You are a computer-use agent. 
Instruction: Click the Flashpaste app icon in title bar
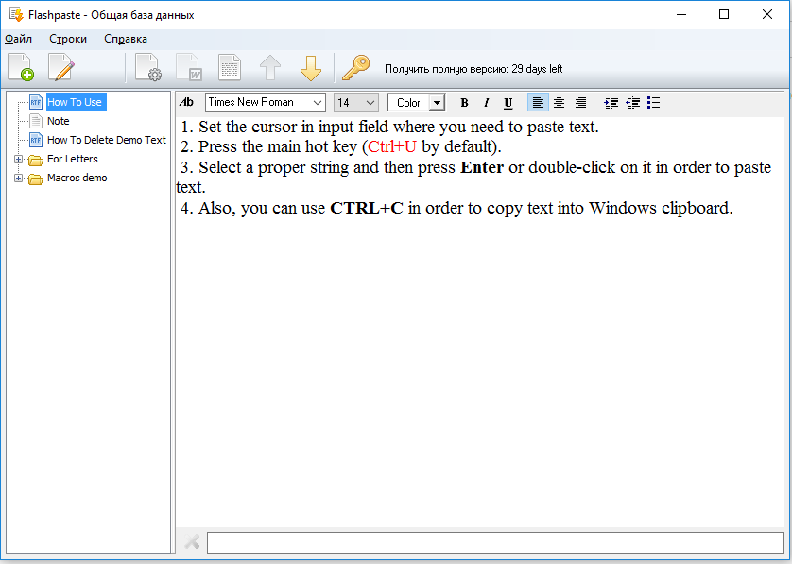(16, 14)
